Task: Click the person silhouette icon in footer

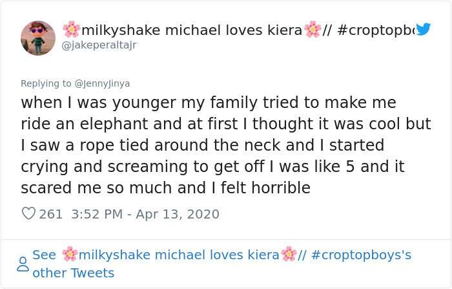Action: coord(23,264)
